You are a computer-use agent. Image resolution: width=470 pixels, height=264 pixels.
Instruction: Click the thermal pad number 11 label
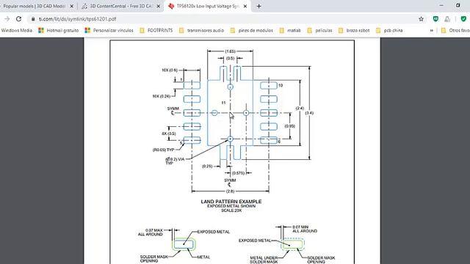223,103
